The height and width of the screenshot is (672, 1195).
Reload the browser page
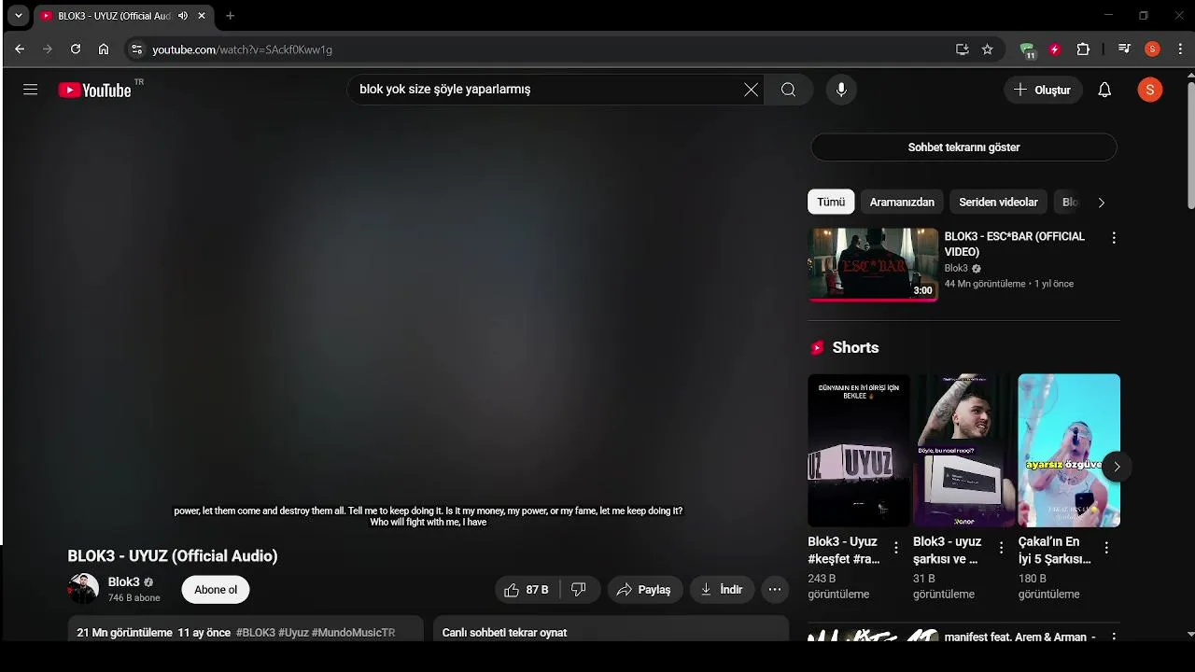click(76, 49)
